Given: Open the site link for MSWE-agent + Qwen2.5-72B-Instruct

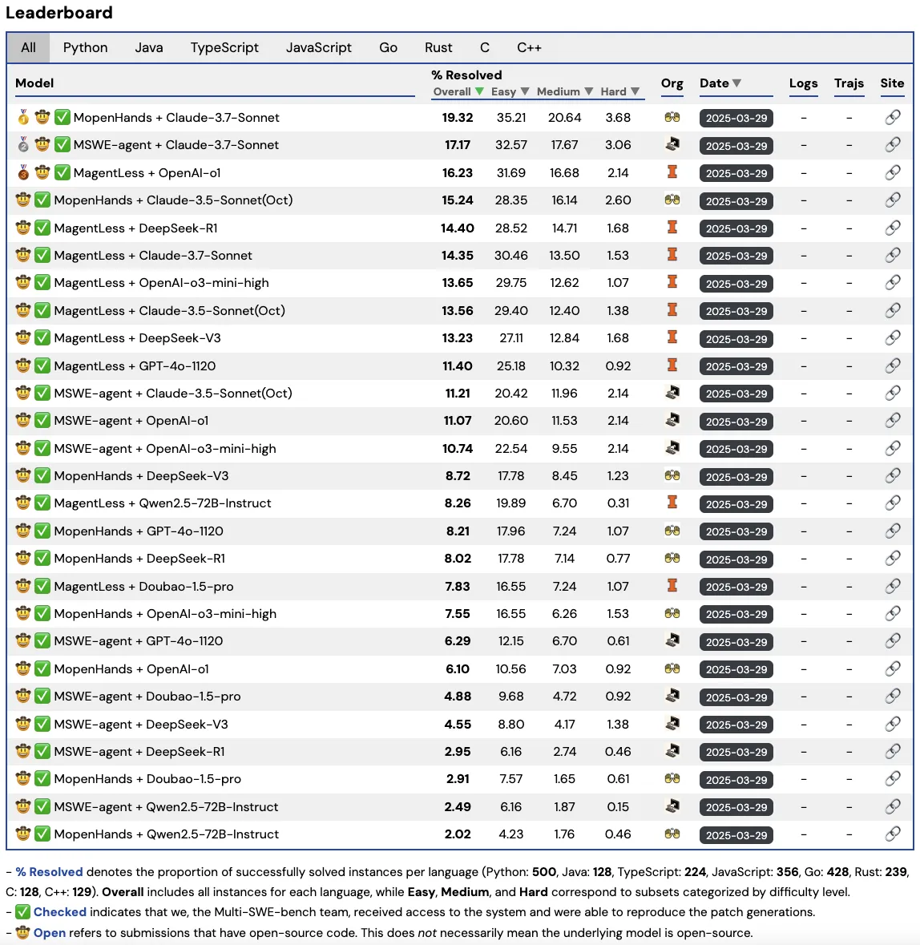Looking at the screenshot, I should point(892,806).
